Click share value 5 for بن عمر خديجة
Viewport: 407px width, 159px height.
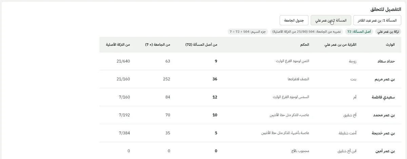[216, 133]
